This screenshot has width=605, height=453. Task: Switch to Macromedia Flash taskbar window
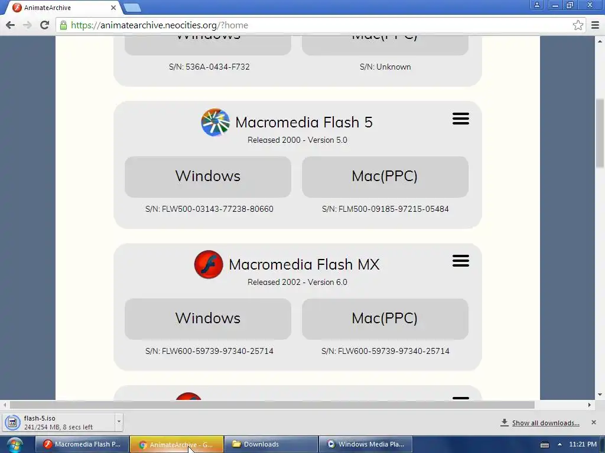click(x=82, y=445)
